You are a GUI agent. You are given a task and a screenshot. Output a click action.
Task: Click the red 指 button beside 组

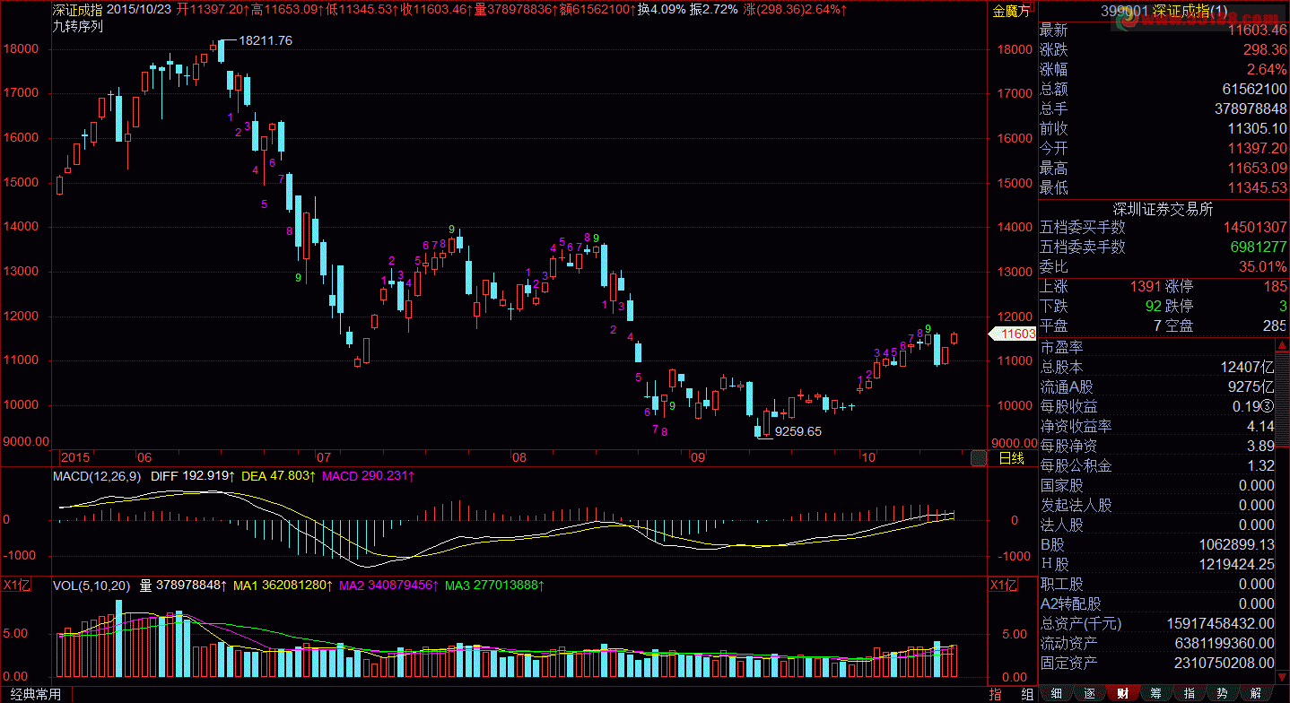point(996,694)
